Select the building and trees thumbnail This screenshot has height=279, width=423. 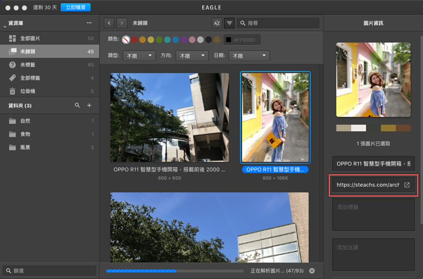pos(169,117)
